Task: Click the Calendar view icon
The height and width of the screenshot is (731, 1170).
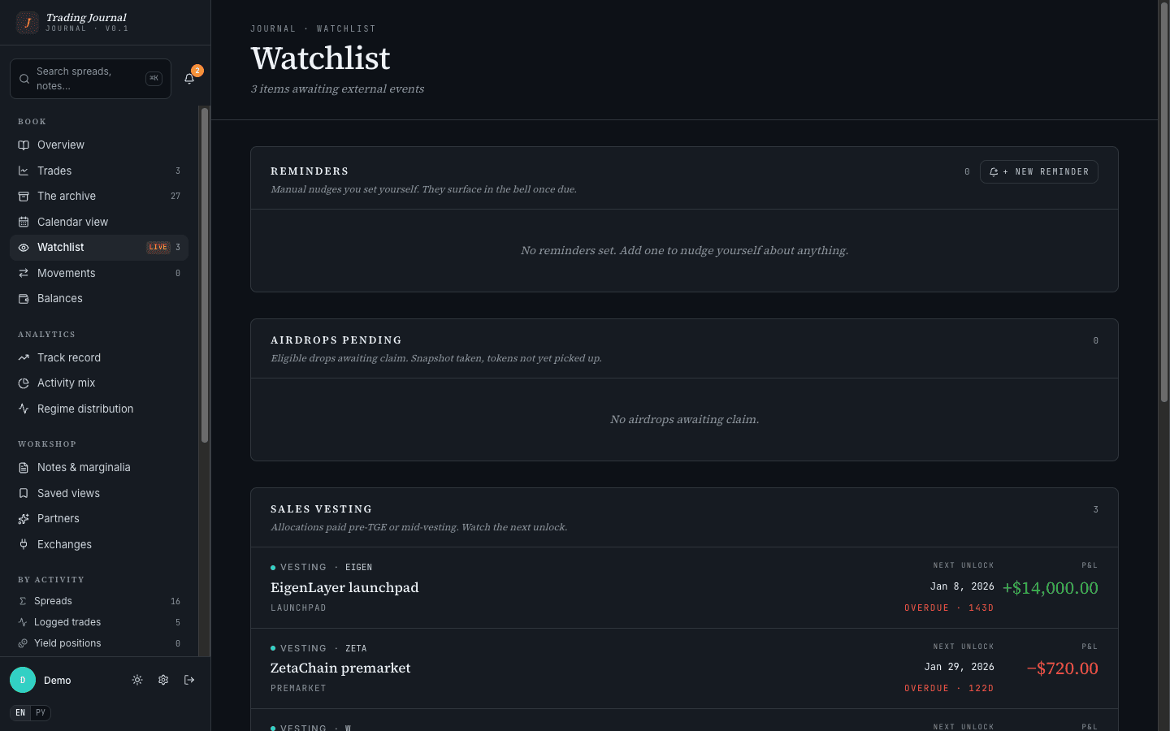Action: tap(24, 222)
